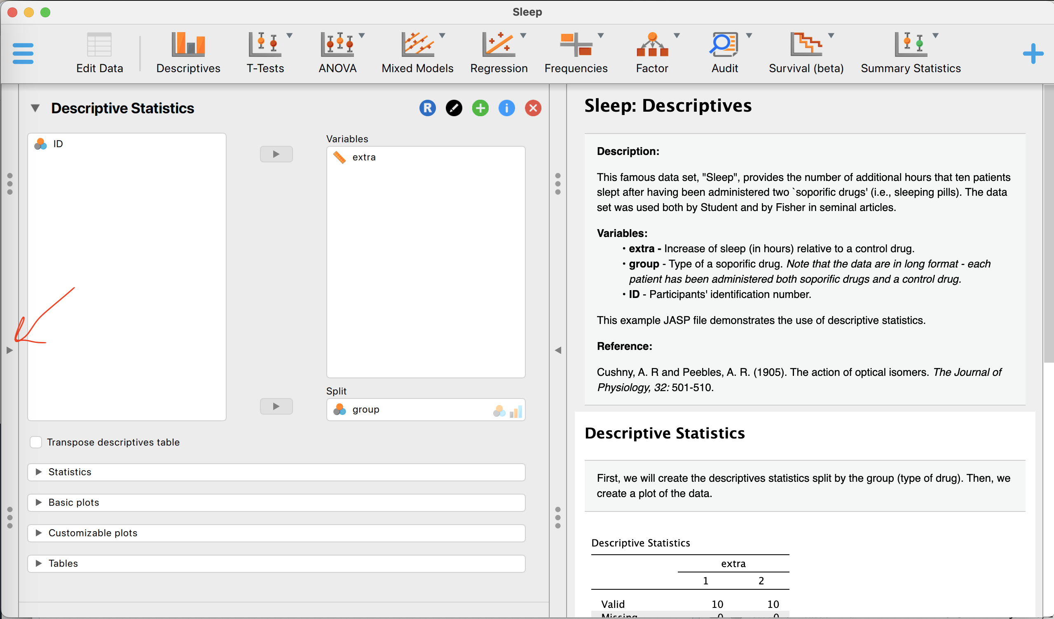The width and height of the screenshot is (1054, 619).
Task: Open the Factor menu
Action: 652,53
